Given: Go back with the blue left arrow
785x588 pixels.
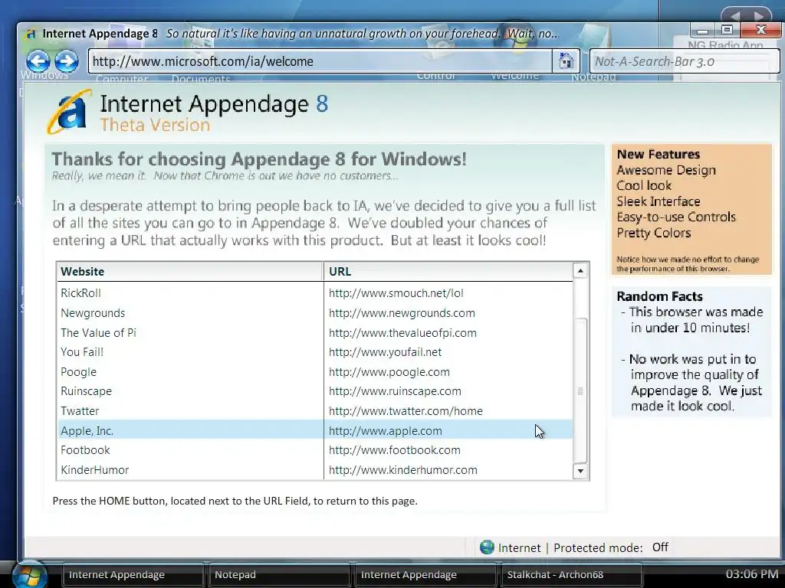Looking at the screenshot, I should 38,61.
